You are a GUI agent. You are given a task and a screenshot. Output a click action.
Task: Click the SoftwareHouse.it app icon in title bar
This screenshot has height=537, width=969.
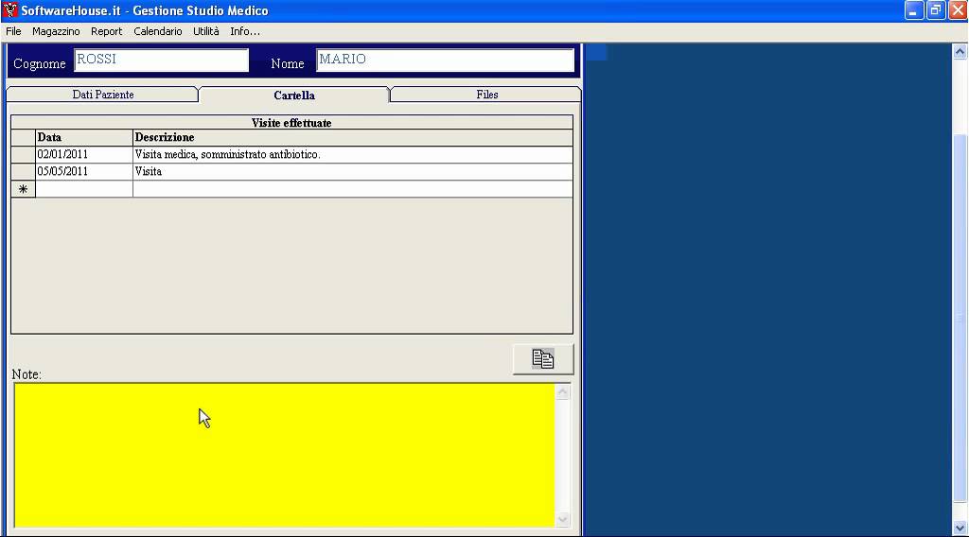tap(9, 10)
